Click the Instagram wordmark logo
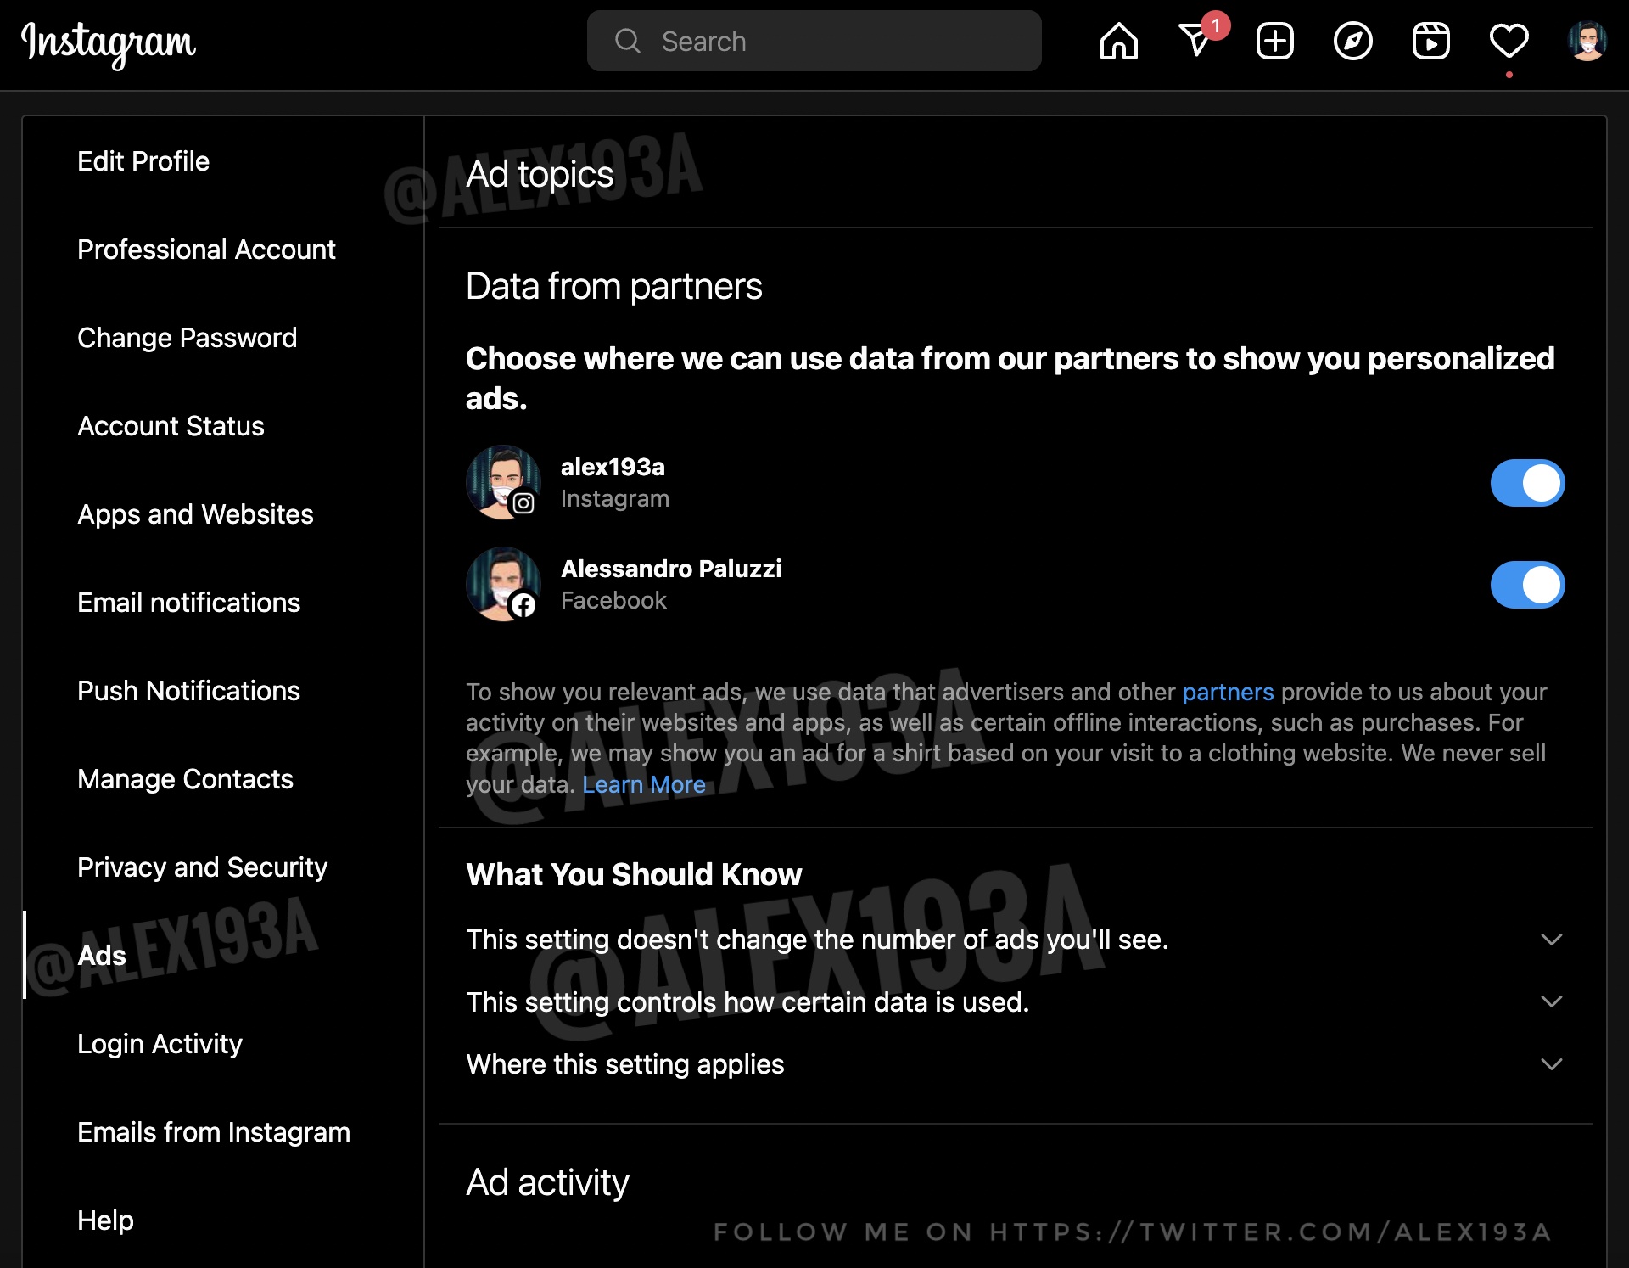The image size is (1629, 1268). coord(109,42)
